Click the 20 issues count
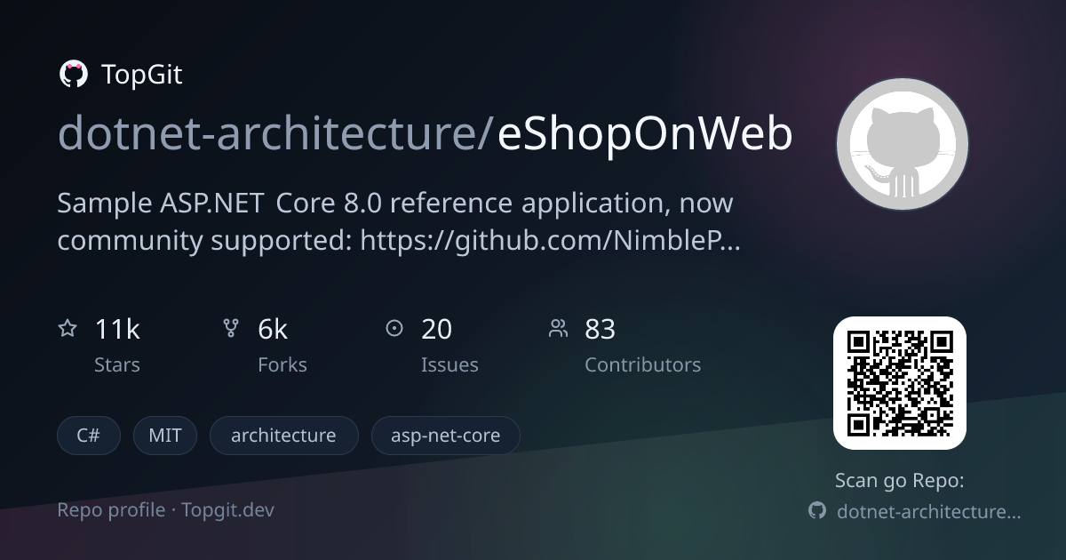1066x560 pixels. click(x=436, y=329)
